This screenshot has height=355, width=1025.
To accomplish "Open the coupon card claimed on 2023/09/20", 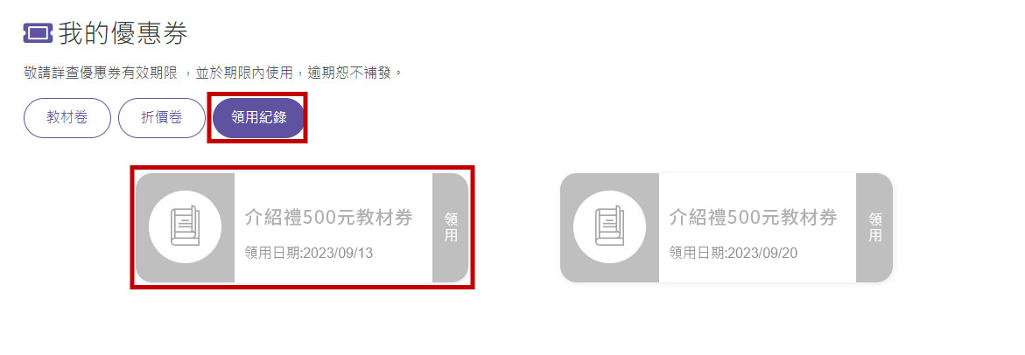I will pyautogui.click(x=727, y=227).
